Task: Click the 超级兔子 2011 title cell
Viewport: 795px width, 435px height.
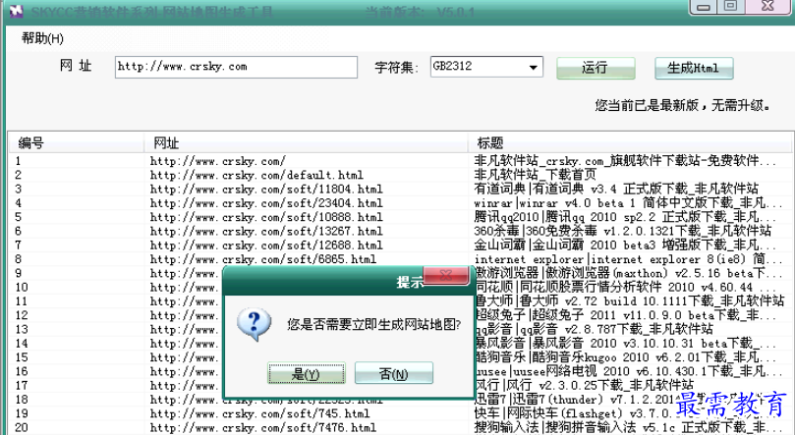Action: tap(625, 315)
